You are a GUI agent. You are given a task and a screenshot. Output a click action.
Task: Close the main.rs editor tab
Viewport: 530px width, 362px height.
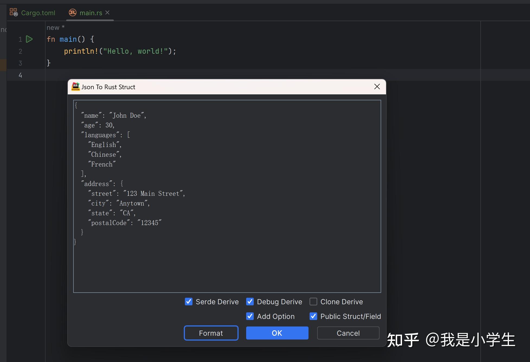(107, 12)
